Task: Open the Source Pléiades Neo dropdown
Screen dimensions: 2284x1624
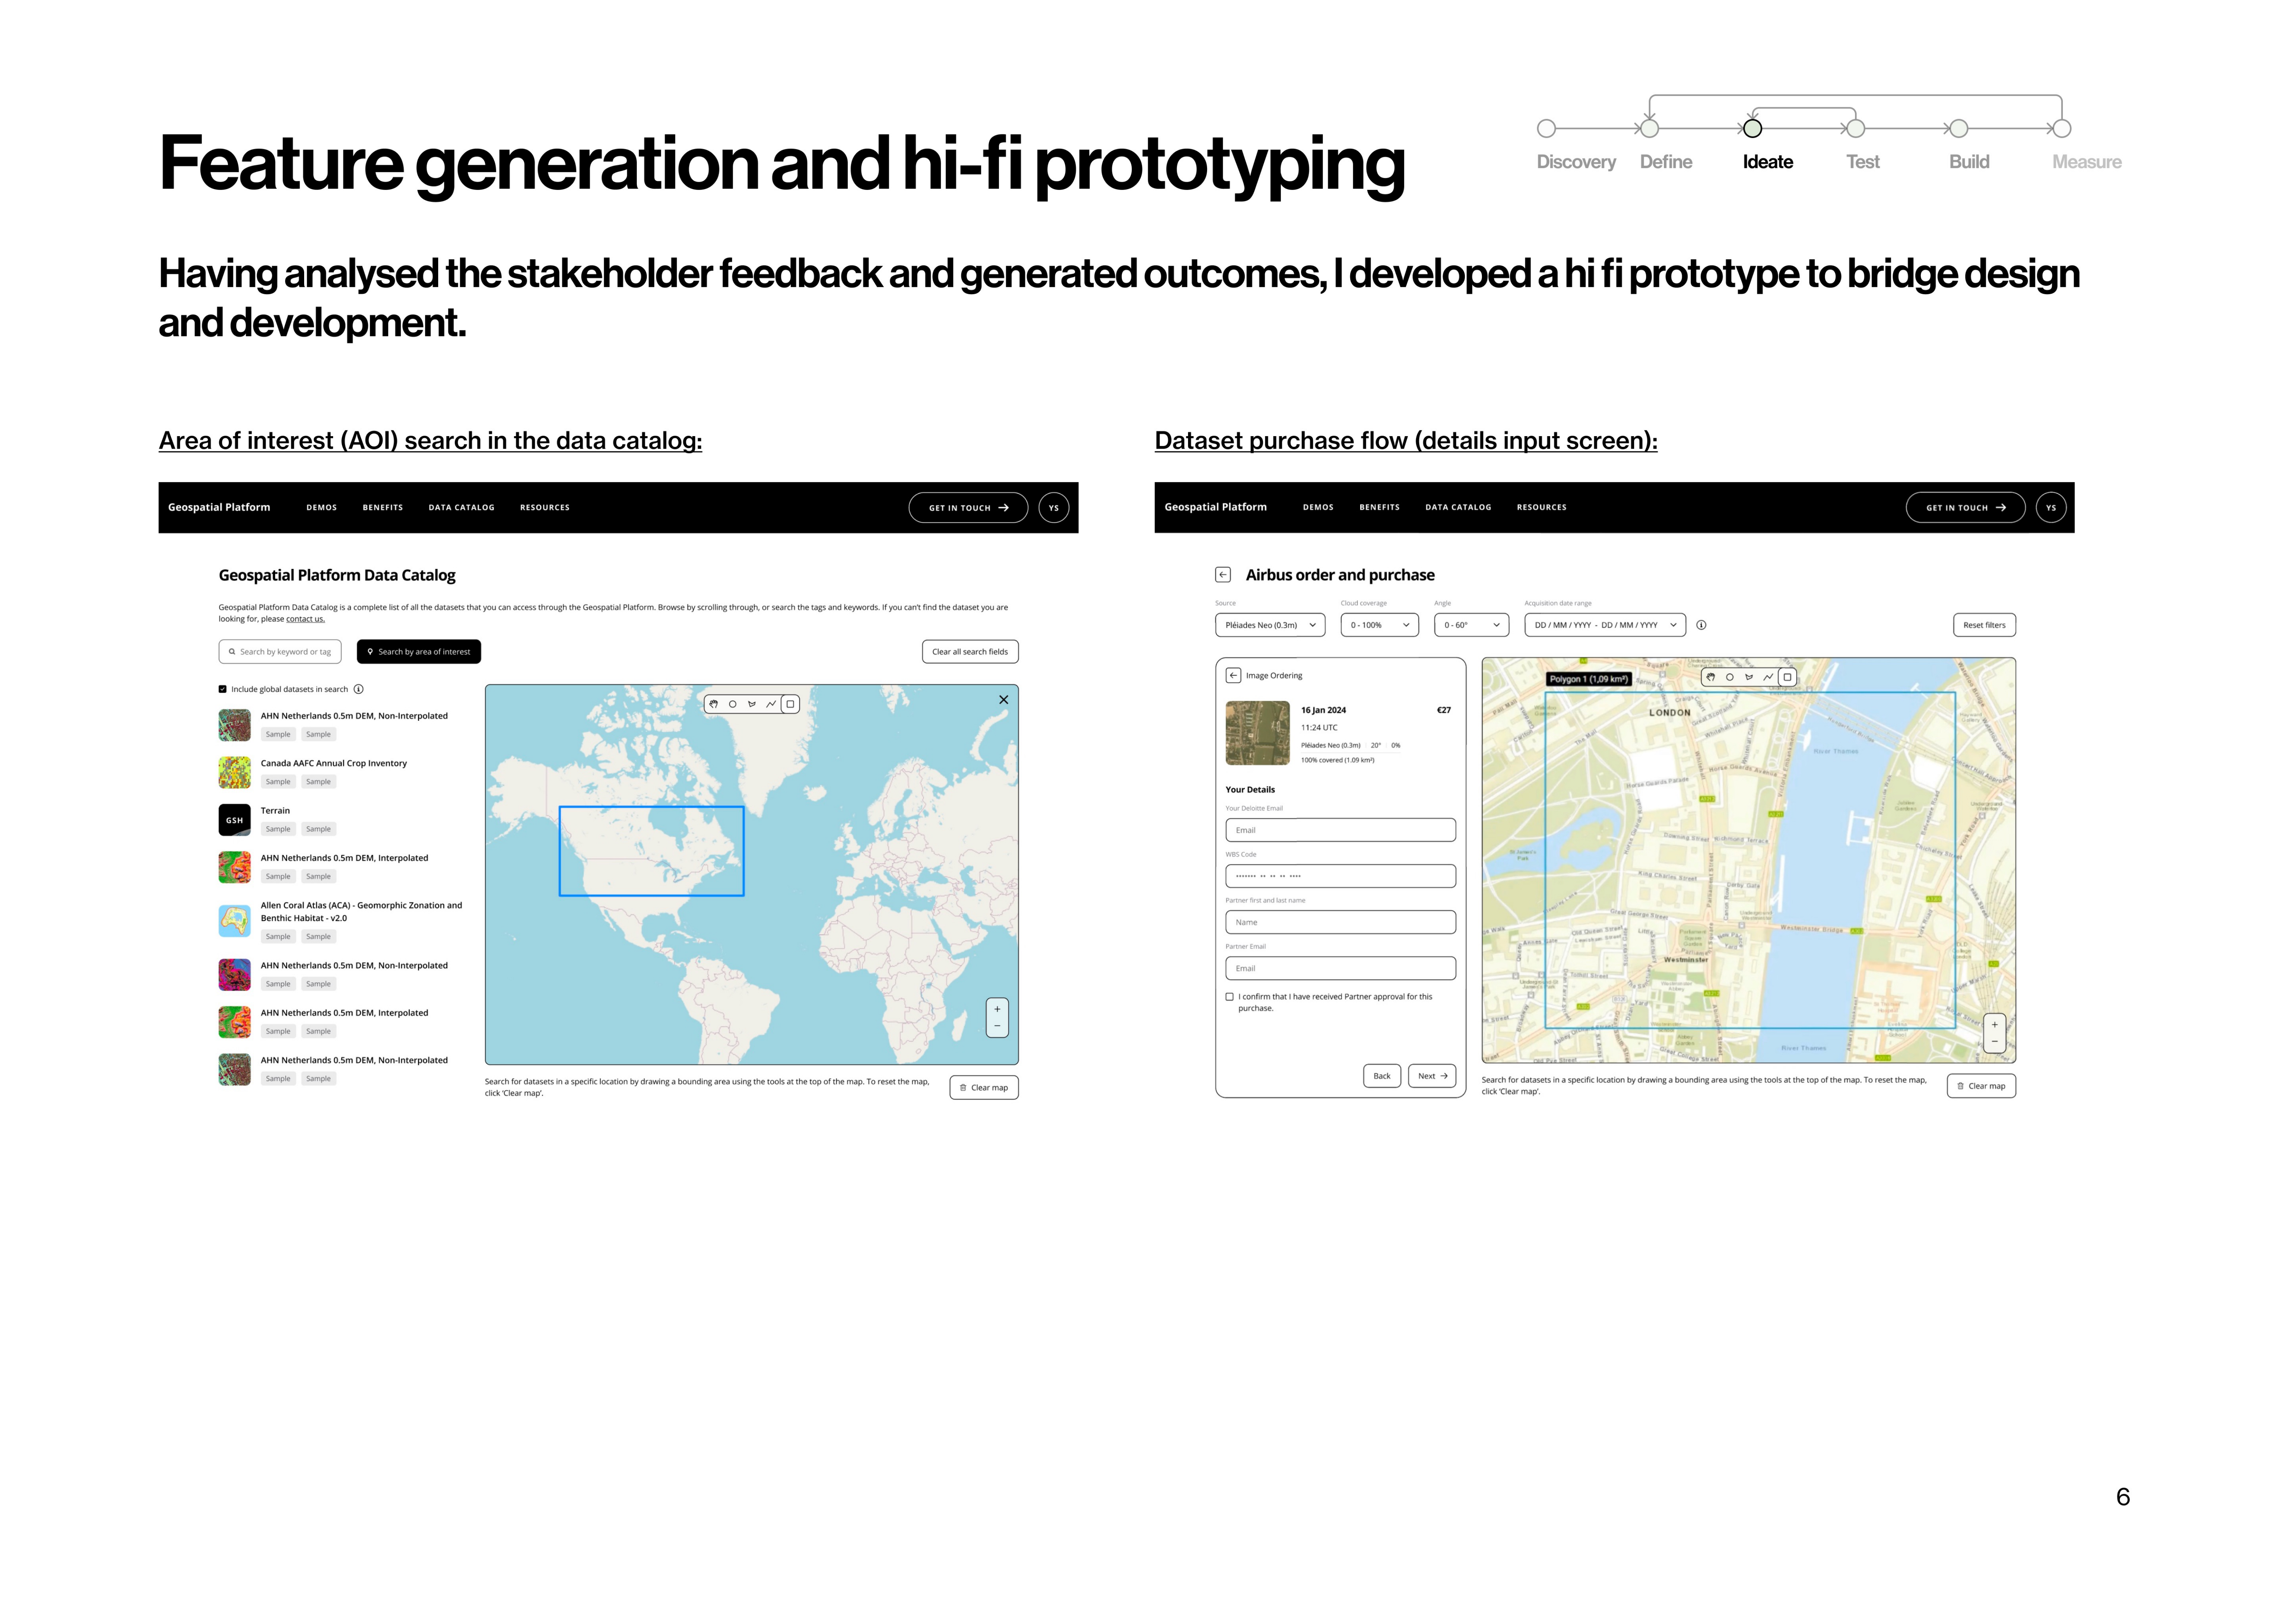Action: pos(1269,625)
